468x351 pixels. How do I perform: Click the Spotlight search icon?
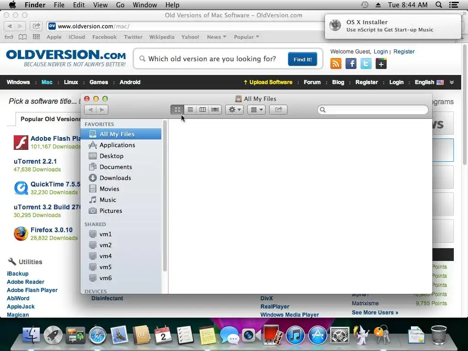click(x=439, y=5)
